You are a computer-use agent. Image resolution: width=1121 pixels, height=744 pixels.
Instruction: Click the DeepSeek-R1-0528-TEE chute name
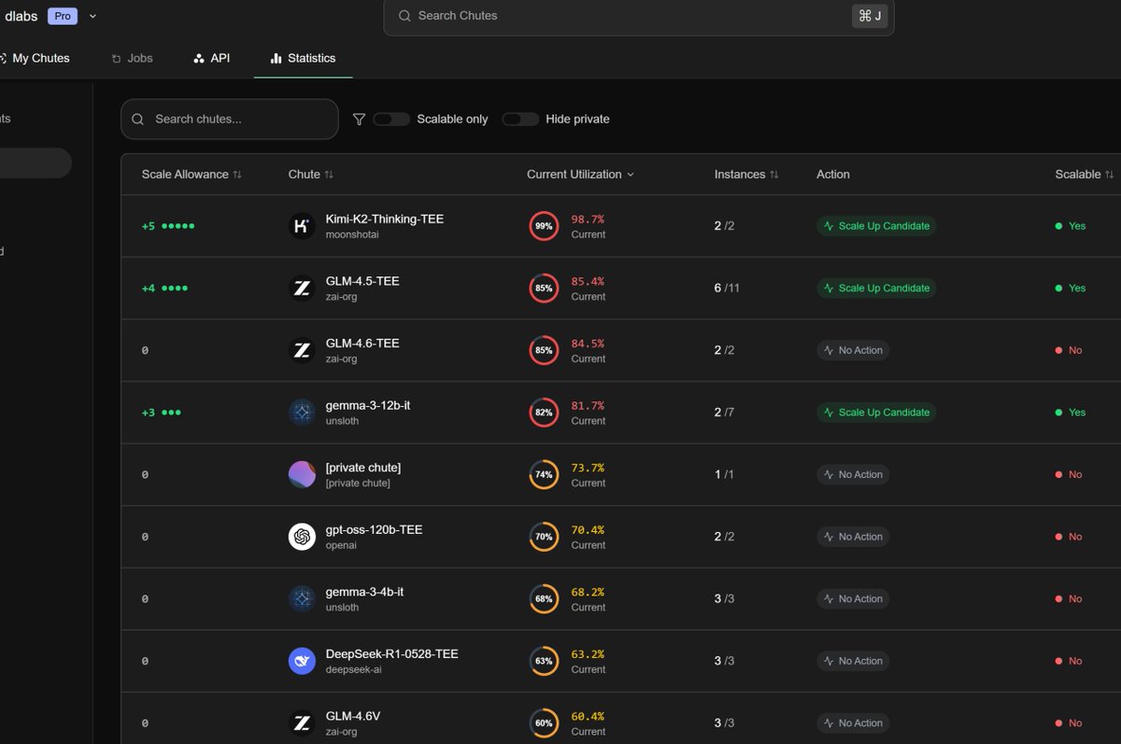[x=392, y=653]
